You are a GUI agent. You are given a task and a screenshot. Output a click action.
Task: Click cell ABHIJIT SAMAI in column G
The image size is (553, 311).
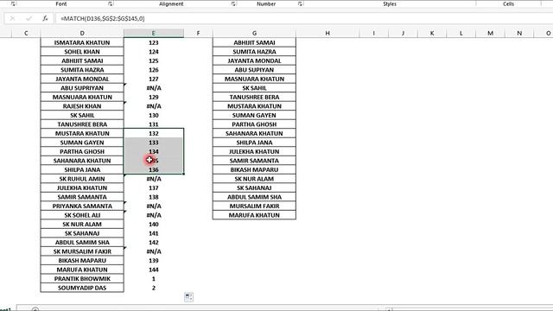point(254,42)
